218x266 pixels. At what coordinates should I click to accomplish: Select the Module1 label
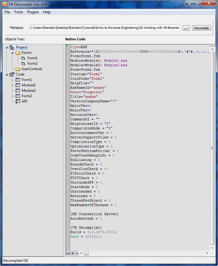29,85
